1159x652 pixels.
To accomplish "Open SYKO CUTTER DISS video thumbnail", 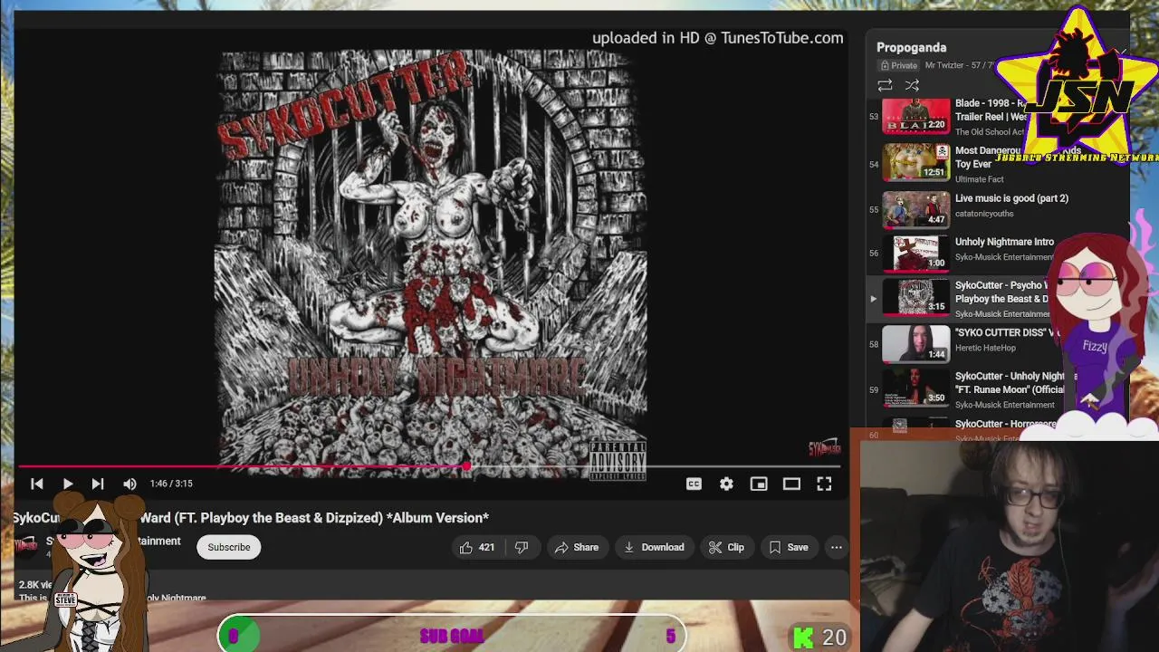I will pyautogui.click(x=915, y=343).
